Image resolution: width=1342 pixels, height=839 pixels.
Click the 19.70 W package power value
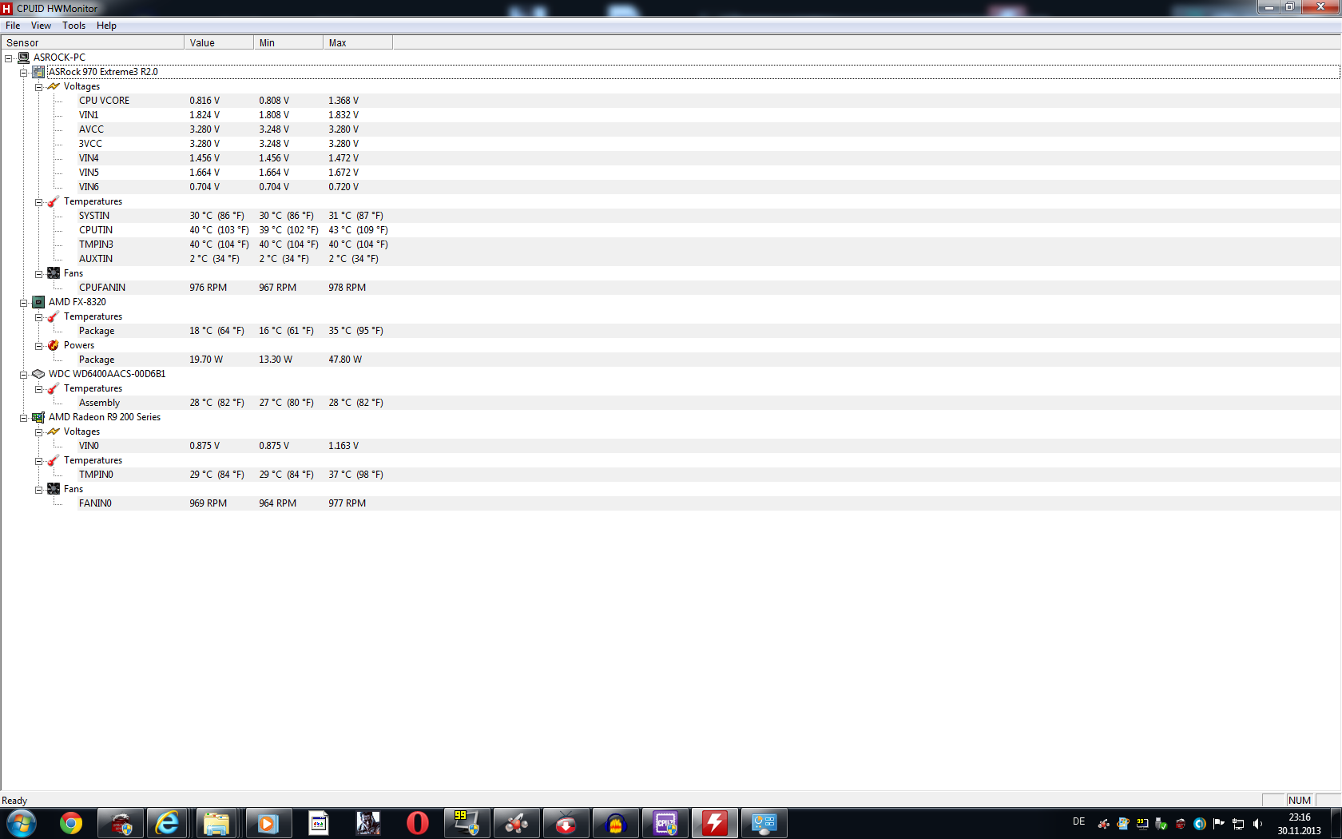[206, 360]
